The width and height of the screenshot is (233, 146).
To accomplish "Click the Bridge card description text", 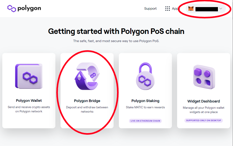I will pos(87,109).
